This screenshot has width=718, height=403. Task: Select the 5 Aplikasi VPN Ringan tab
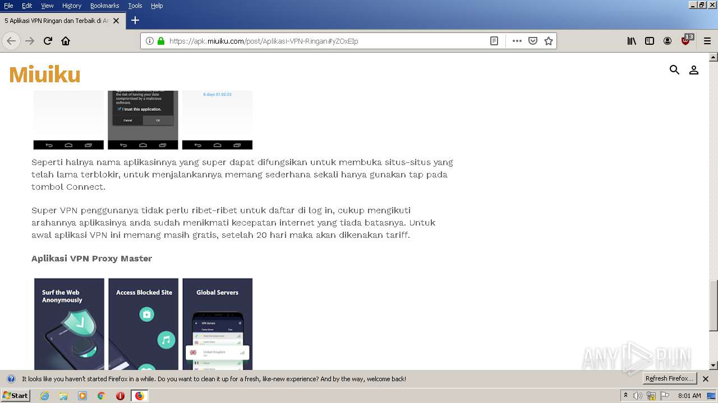click(x=62, y=21)
